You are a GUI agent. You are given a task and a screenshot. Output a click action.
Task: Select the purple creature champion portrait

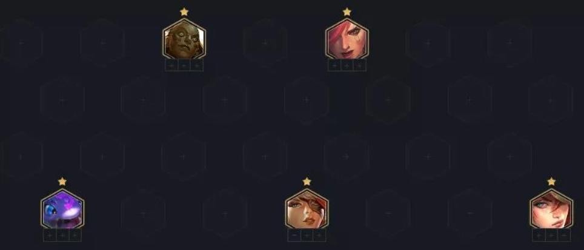pos(62,209)
